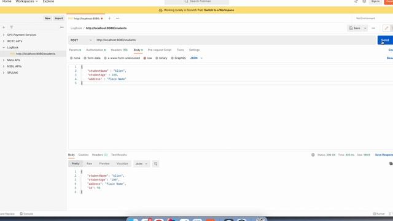Select the binary body type radio

point(157,58)
